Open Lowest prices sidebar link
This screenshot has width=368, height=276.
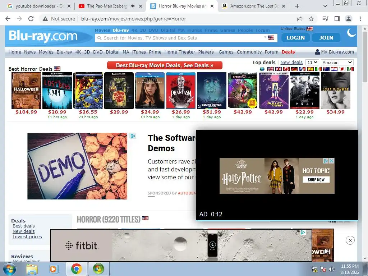pyautogui.click(x=27, y=236)
